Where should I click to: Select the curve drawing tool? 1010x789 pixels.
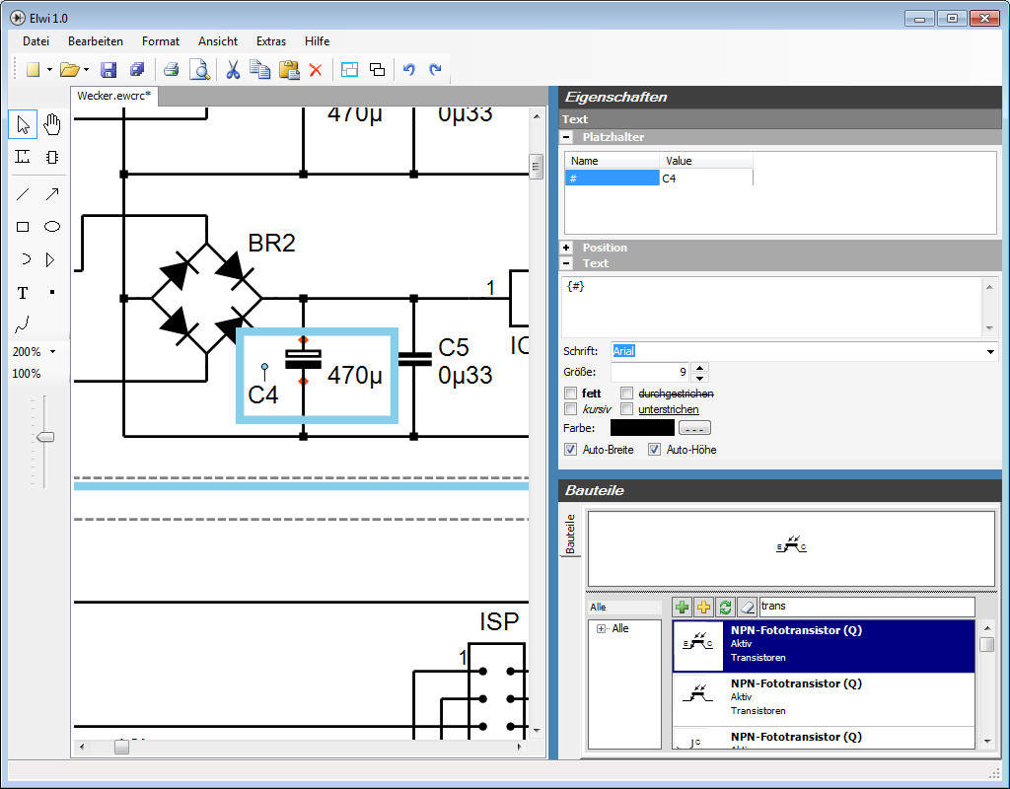click(x=22, y=324)
